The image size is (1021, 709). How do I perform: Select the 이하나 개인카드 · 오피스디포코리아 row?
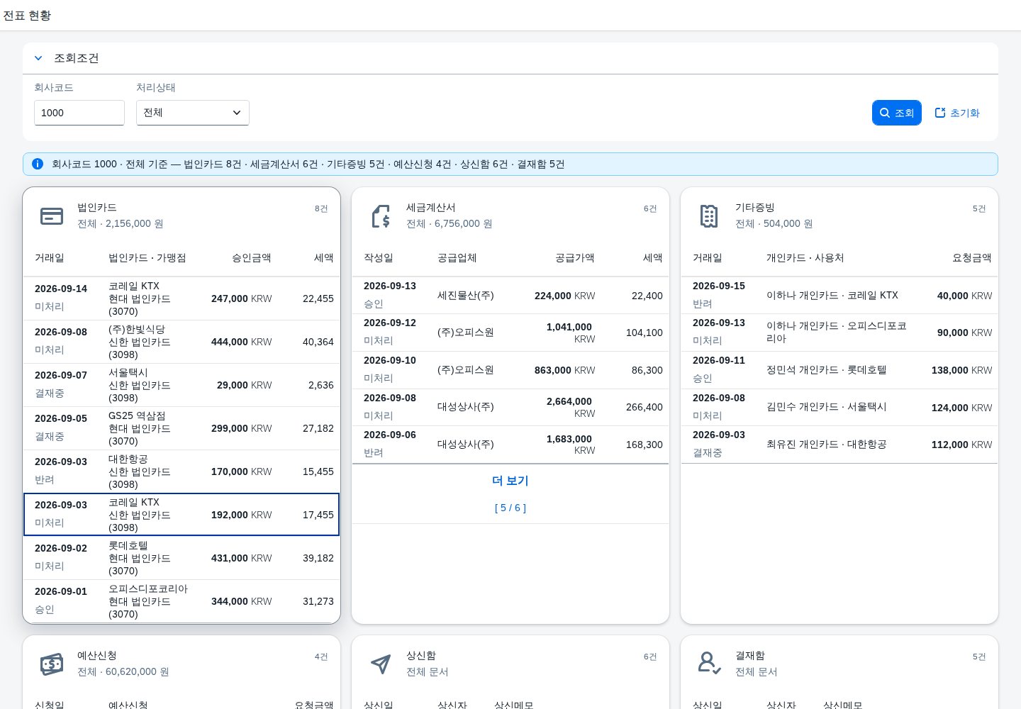point(839,333)
